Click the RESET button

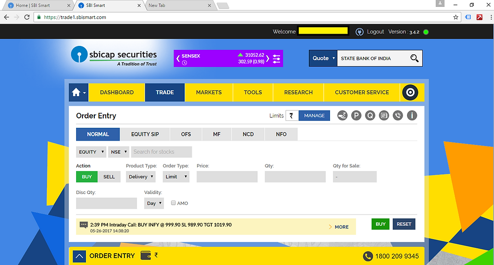404,224
